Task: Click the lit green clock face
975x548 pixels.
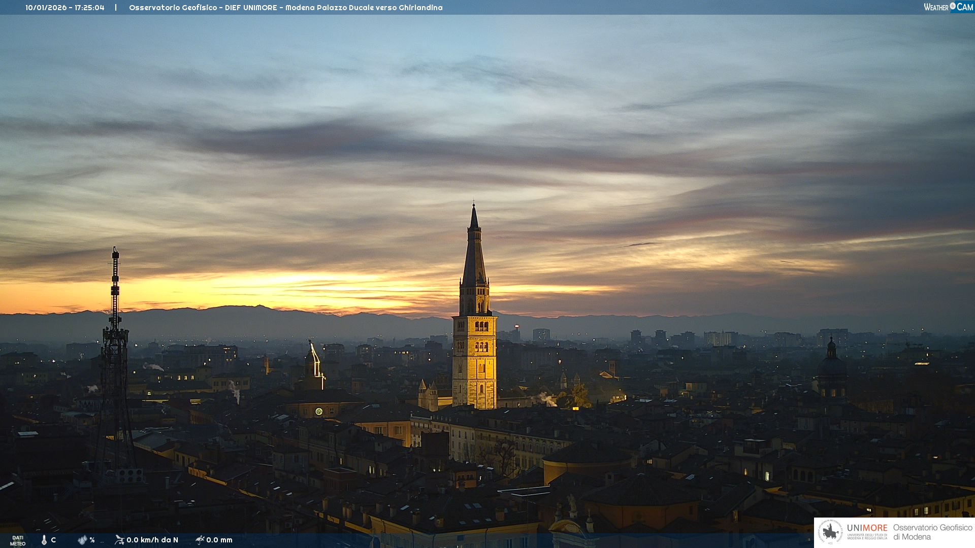Action: pos(319,412)
